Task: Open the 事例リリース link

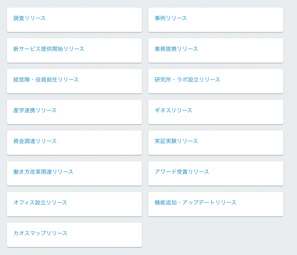Action: tap(170, 18)
